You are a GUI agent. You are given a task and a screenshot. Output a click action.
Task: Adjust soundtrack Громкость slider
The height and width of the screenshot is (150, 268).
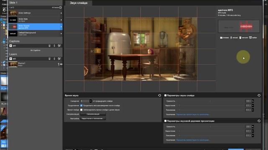210,127
